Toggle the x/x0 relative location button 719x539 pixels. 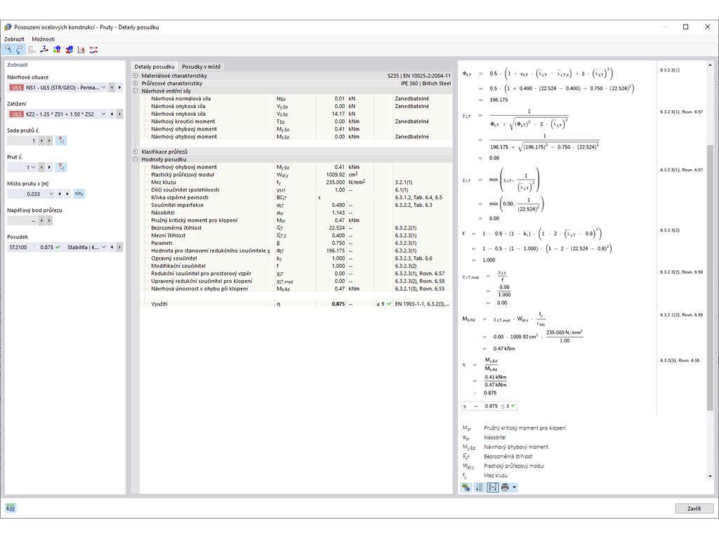click(x=79, y=194)
